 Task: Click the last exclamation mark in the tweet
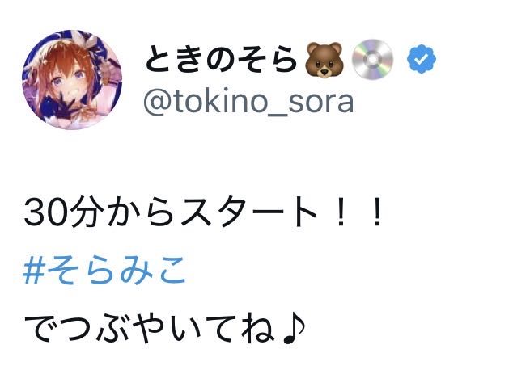tap(375, 214)
